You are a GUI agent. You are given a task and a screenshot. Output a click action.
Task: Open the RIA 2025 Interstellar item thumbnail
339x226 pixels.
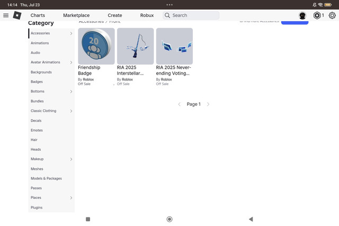click(x=136, y=46)
